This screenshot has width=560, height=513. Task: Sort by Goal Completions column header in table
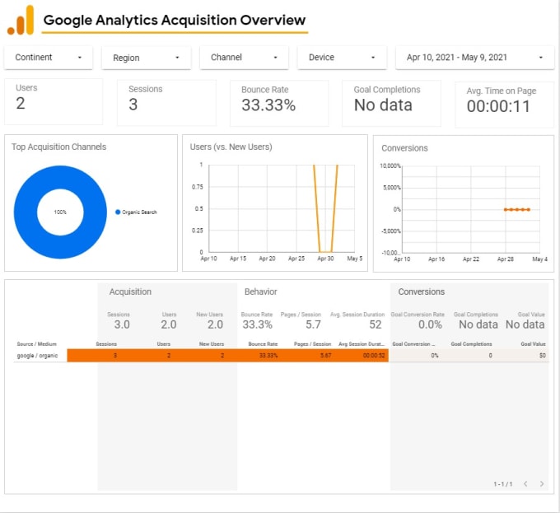[x=471, y=344]
